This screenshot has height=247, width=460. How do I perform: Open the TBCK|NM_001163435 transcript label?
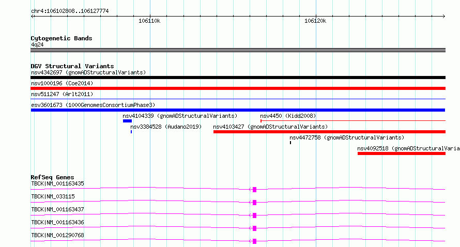[57, 183]
